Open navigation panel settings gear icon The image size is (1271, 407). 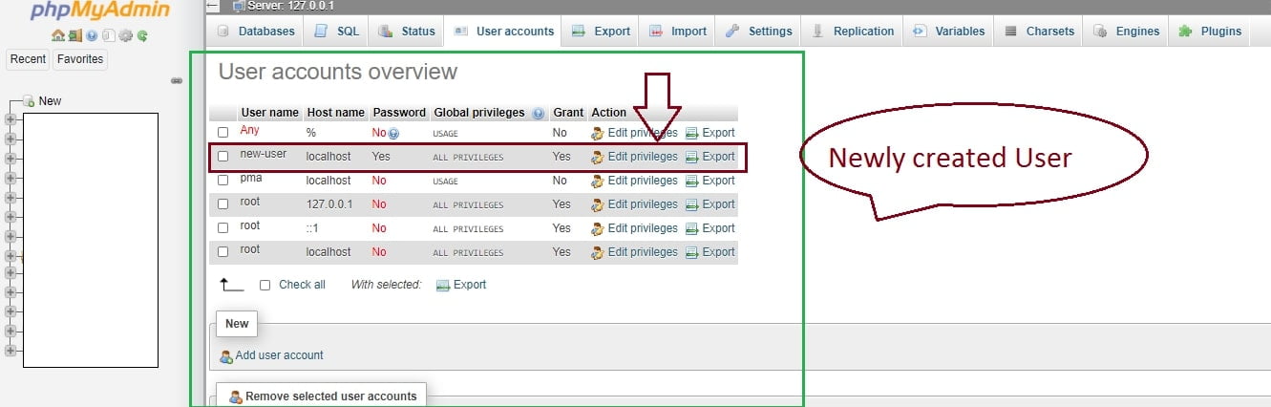click(x=125, y=35)
